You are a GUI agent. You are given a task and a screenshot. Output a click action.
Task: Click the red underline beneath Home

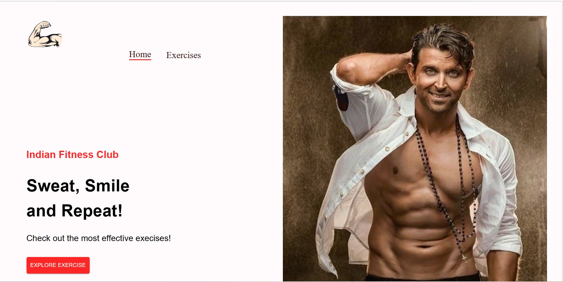pyautogui.click(x=140, y=60)
